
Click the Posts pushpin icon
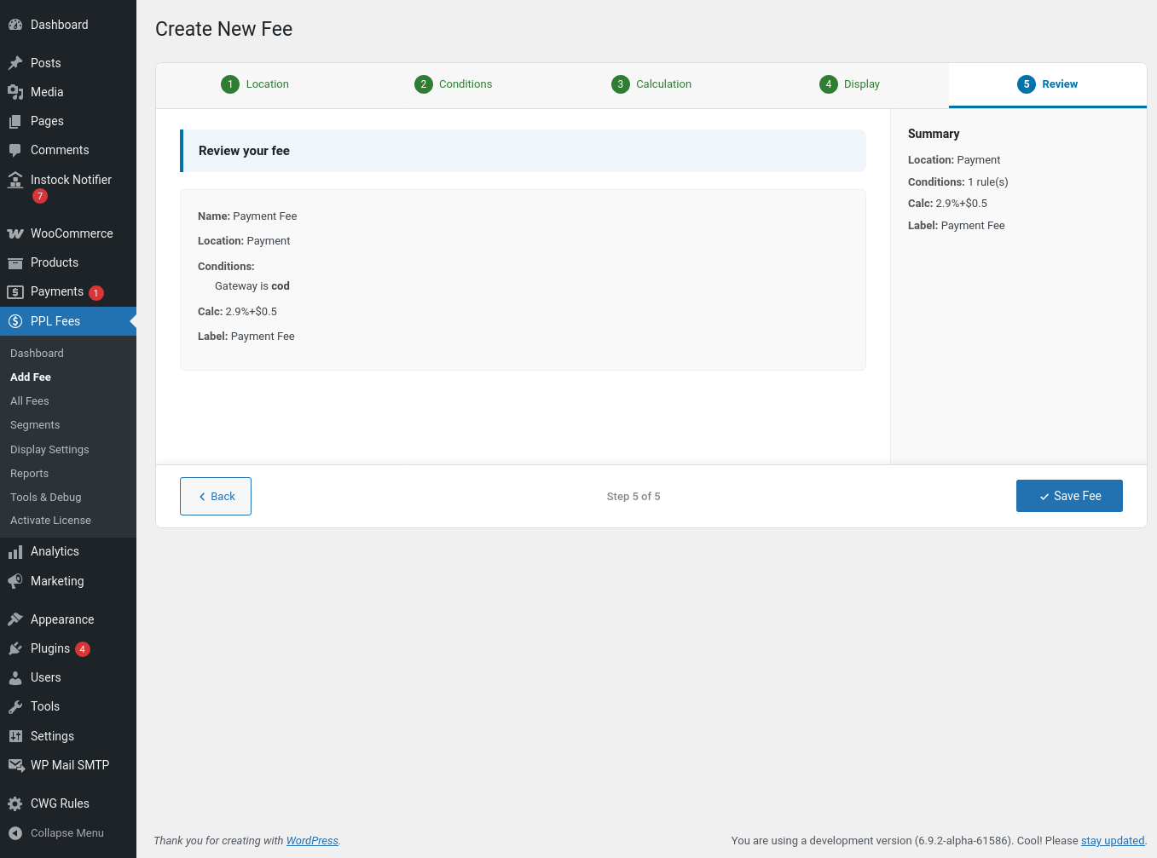coord(15,63)
